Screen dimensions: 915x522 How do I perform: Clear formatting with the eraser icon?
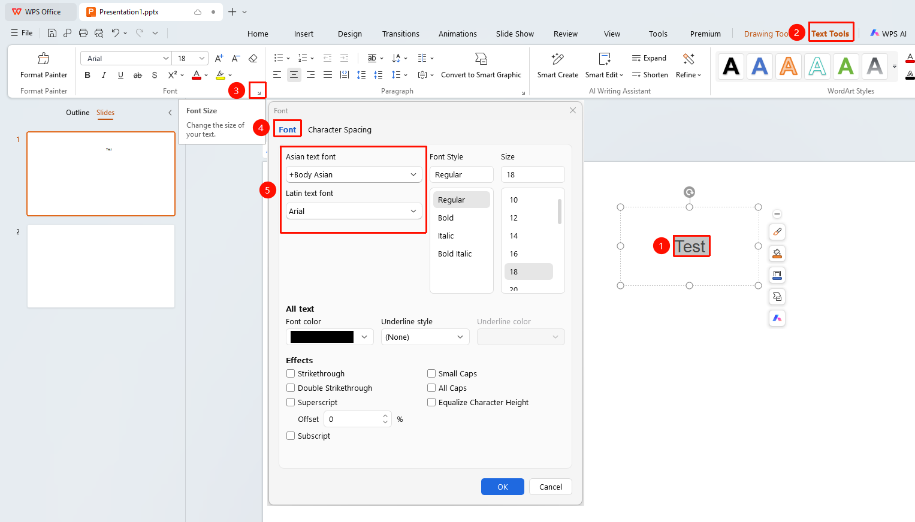click(x=253, y=58)
